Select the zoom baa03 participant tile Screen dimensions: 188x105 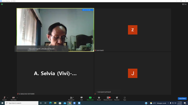pos(132,30)
